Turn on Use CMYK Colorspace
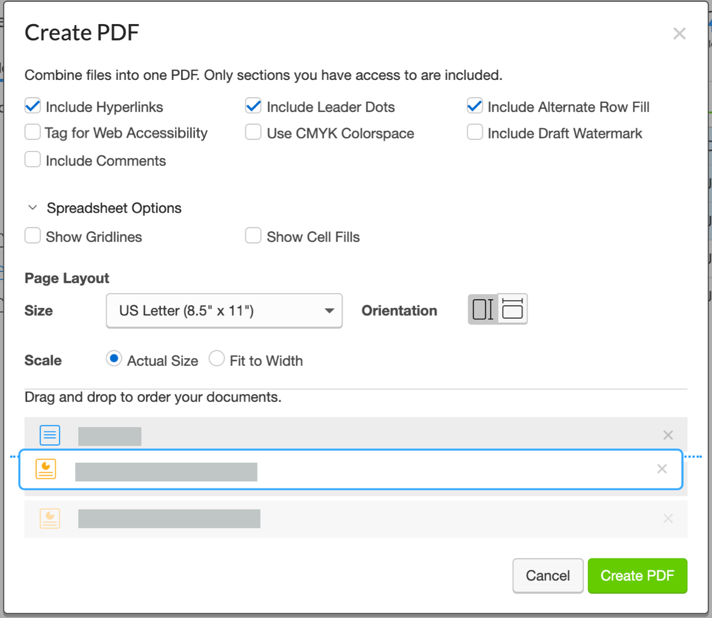712x618 pixels. click(253, 132)
